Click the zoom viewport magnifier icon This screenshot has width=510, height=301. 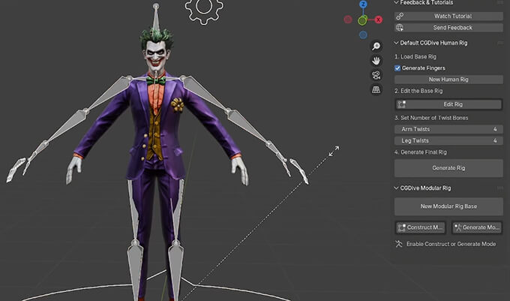click(x=376, y=46)
